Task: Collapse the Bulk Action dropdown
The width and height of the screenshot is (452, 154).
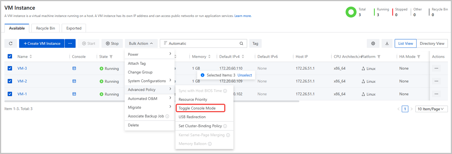Action: 140,44
